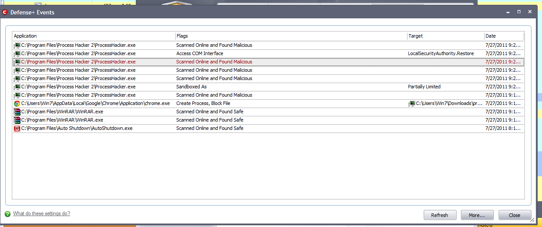Select the AutoShutdown.exe application path
Image resolution: width=542 pixels, height=227 pixels.
click(77, 128)
